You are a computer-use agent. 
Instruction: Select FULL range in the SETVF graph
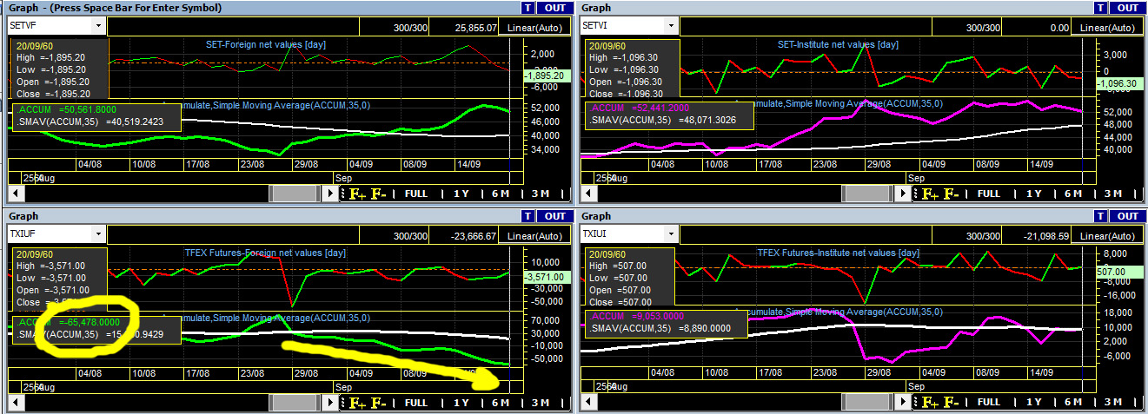pos(415,194)
